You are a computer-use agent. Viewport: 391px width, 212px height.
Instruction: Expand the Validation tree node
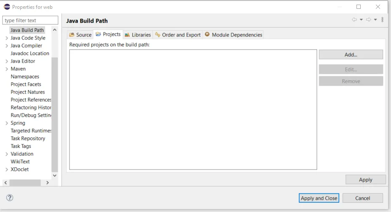tap(6, 154)
